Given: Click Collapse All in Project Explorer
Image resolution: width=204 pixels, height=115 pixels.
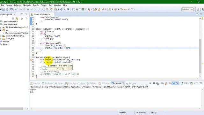Looking at the screenshot, I should click(x=13, y=19).
